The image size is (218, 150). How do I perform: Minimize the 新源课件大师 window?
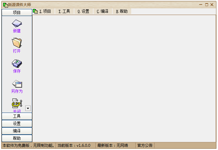pos(201,5)
